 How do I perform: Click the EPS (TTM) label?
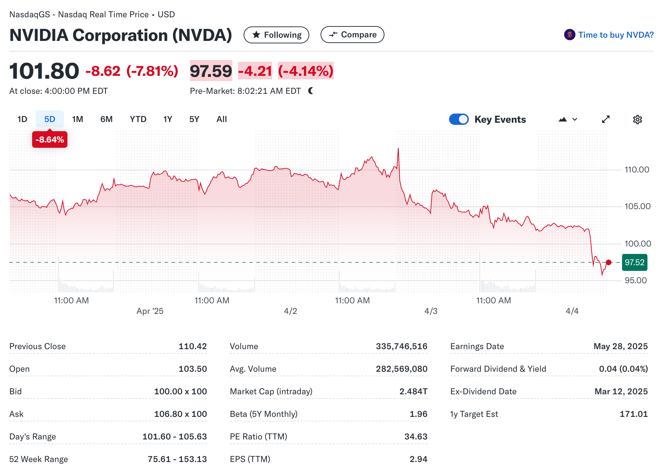point(250,459)
